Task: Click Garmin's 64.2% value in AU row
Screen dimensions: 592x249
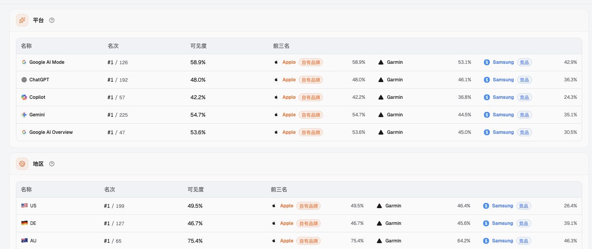Action: (x=464, y=241)
